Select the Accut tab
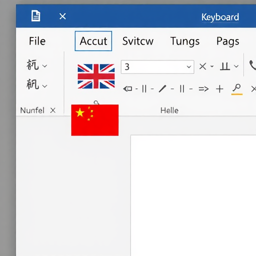The height and width of the screenshot is (256, 256). [x=93, y=41]
